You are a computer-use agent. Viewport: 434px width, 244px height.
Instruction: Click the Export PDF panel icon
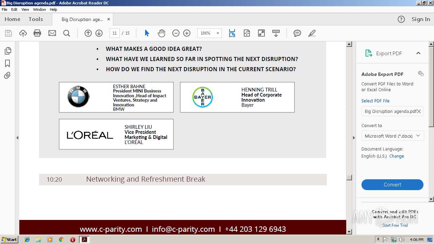click(369, 53)
